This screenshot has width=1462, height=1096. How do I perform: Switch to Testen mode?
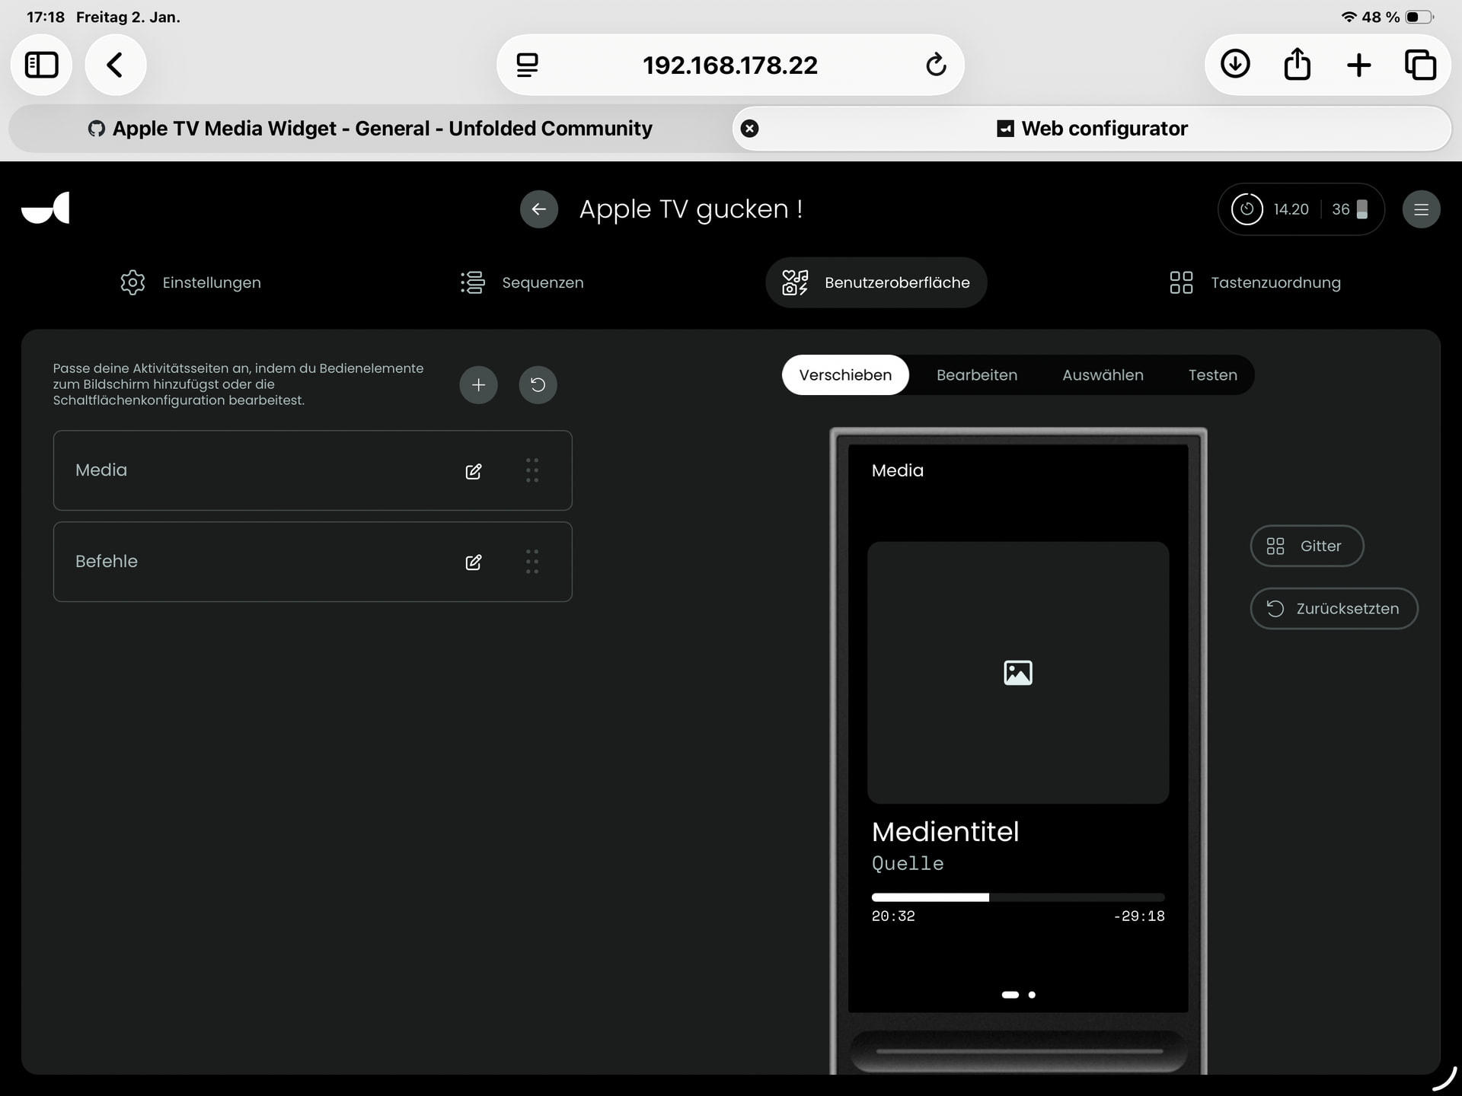pyautogui.click(x=1212, y=375)
